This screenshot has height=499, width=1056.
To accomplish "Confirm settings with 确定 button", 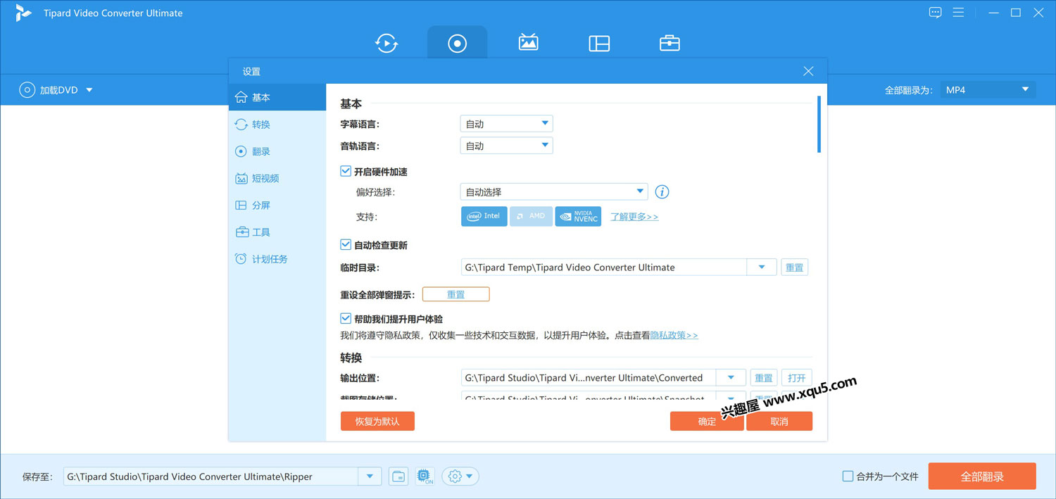I will (x=707, y=421).
